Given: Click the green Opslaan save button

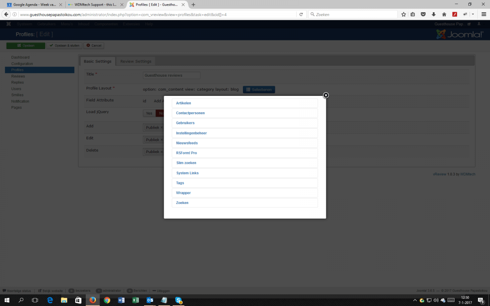Looking at the screenshot, I should click(x=26, y=46).
